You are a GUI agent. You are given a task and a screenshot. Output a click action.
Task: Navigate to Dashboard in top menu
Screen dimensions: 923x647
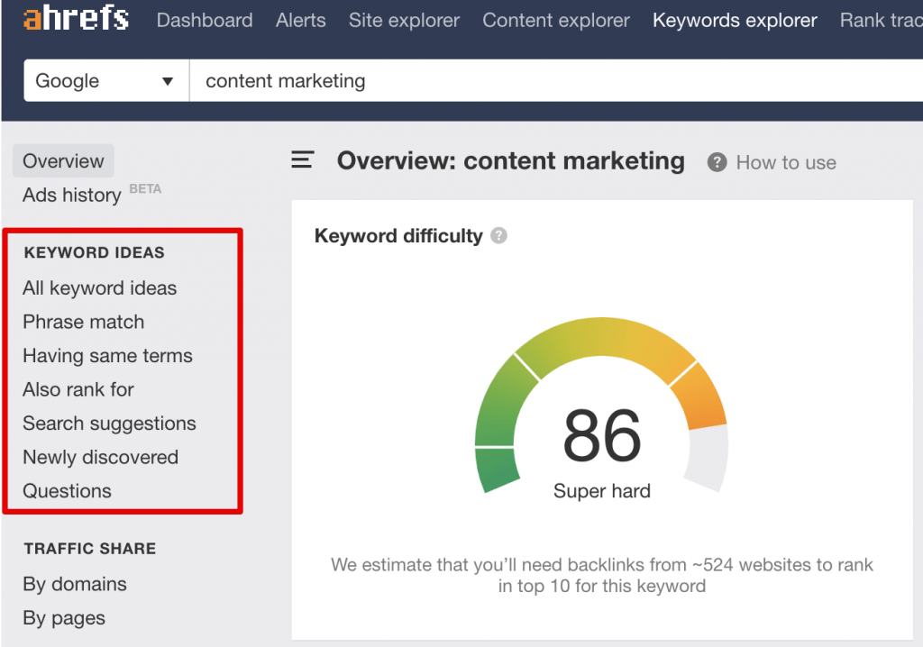pyautogui.click(x=205, y=20)
